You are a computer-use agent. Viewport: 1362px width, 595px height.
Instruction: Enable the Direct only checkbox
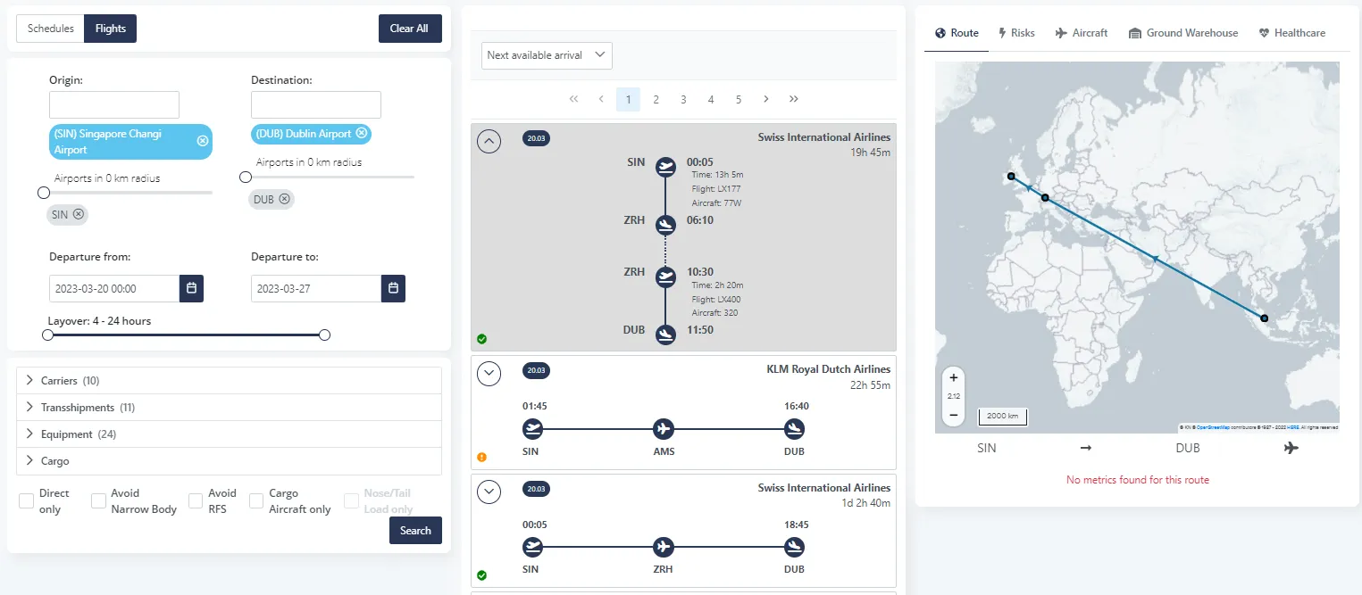click(x=27, y=501)
